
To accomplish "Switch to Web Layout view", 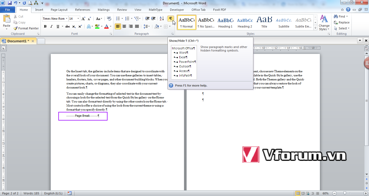I will point(308,193).
